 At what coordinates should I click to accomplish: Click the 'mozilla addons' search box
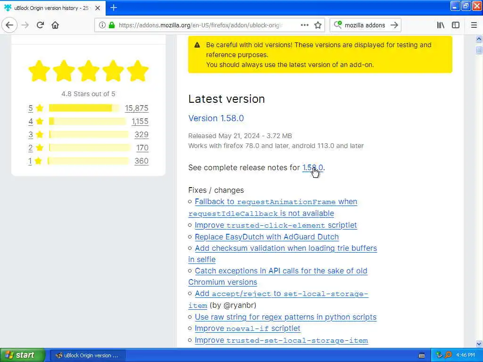pos(365,25)
